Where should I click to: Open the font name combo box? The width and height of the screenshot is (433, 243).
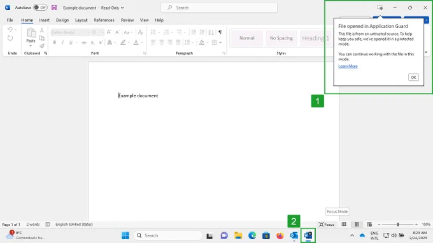point(71,32)
